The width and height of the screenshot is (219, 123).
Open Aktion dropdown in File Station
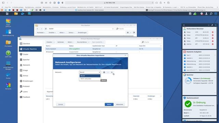pos(62,33)
